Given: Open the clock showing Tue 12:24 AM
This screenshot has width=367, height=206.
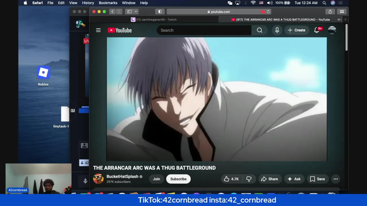Looking at the screenshot, I should pos(306,3).
